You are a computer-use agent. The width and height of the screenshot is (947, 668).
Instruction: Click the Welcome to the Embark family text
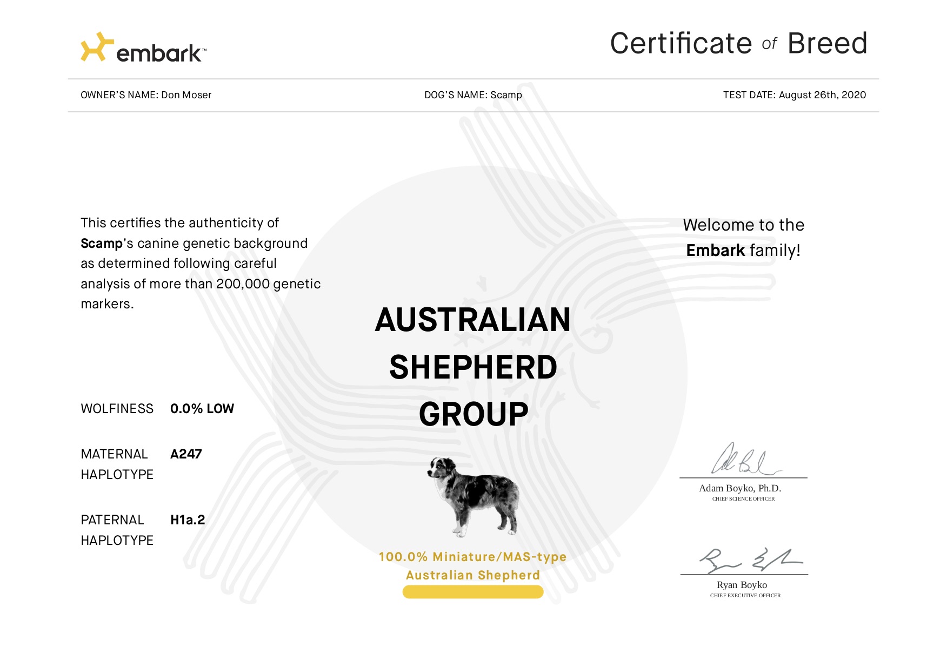743,238
